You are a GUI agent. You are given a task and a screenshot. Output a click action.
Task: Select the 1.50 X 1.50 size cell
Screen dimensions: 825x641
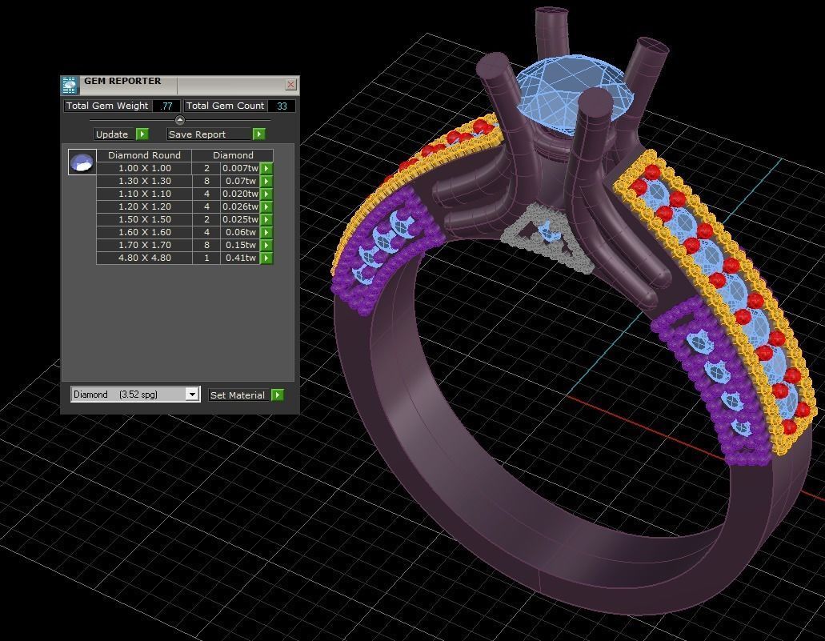[144, 219]
